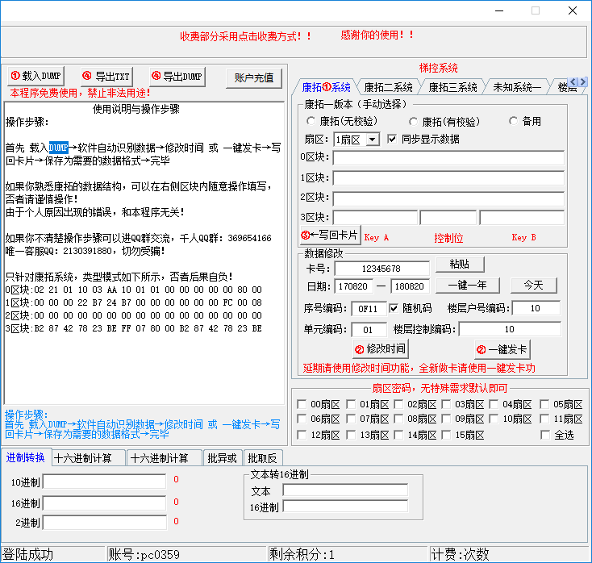This screenshot has height=563, width=592.
Task: Open 账户充值 account recharge
Action: [254, 78]
